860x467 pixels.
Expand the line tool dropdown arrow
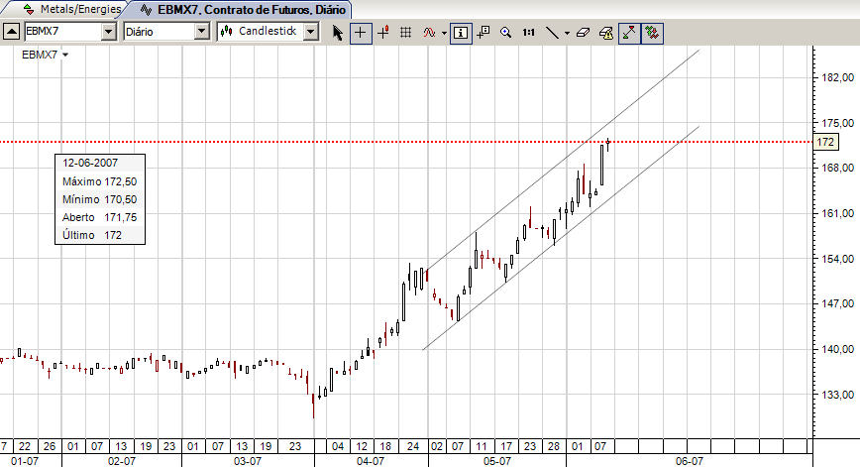567,33
